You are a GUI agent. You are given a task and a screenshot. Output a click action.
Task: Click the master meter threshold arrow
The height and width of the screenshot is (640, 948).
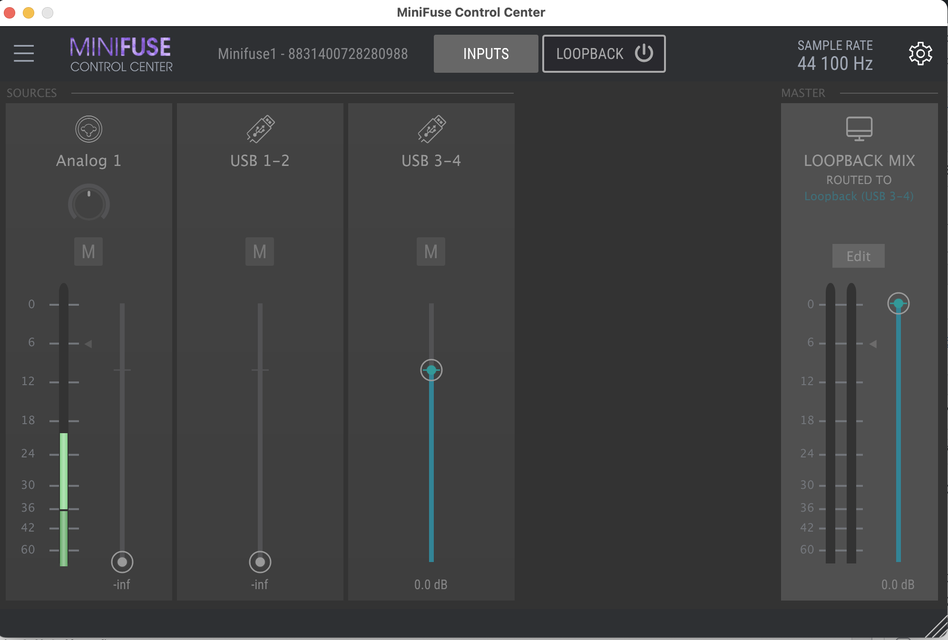873,343
